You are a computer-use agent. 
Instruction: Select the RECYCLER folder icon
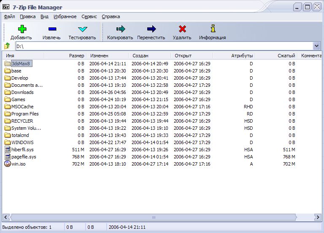pos(8,121)
